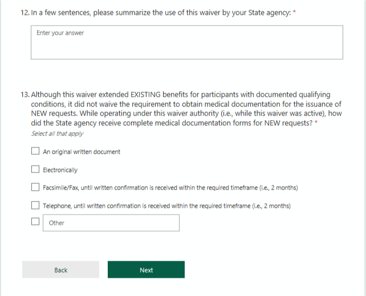Check the 'An original written document' checkbox

pos(35,152)
